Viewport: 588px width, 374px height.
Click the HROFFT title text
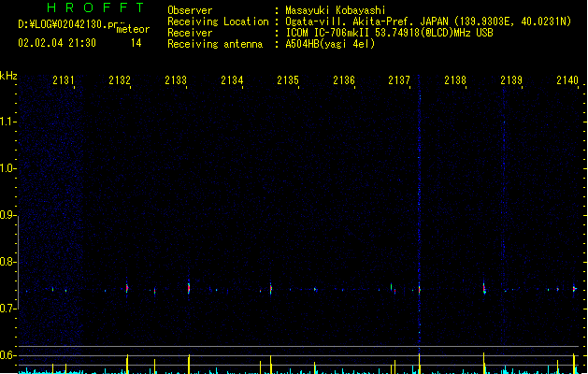click(96, 7)
